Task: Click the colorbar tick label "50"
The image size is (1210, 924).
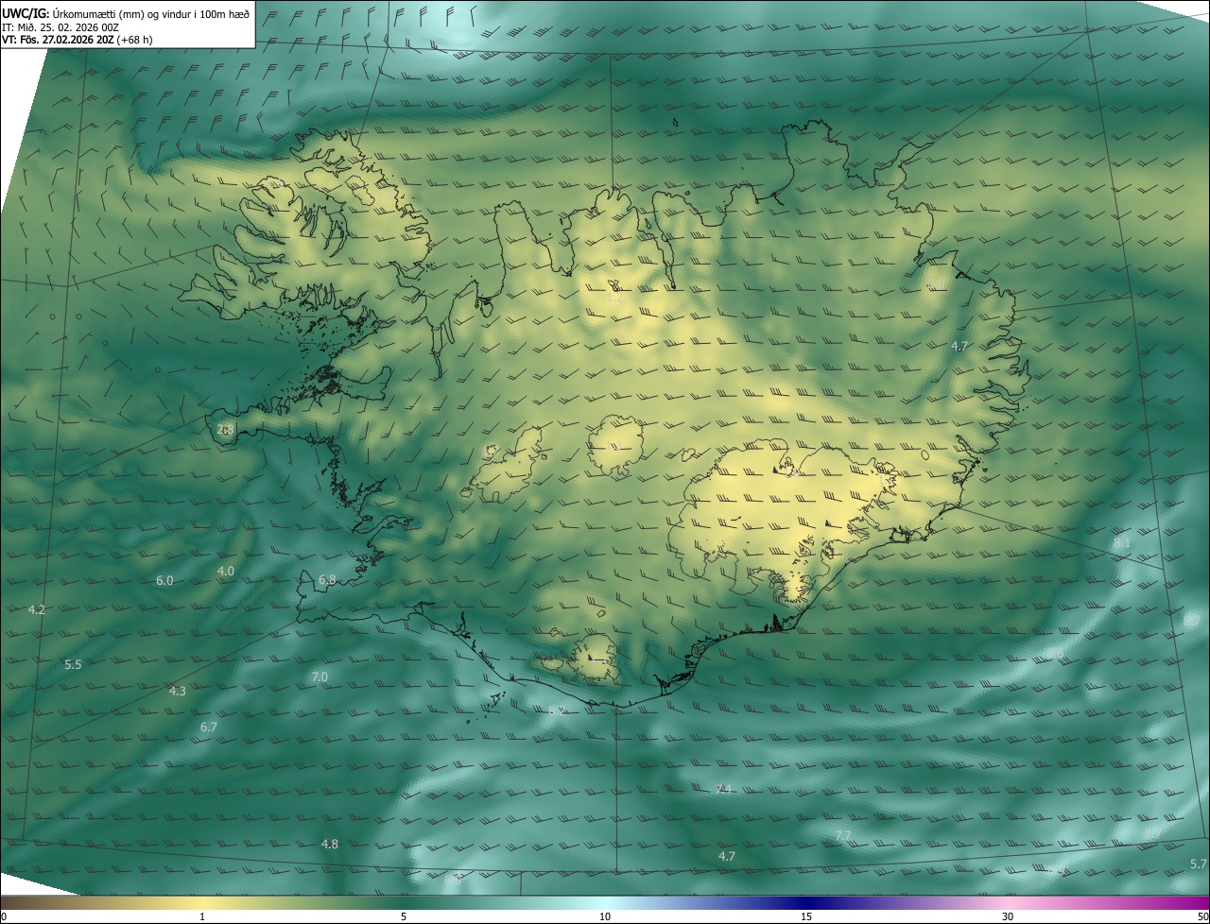Action: [x=1202, y=916]
